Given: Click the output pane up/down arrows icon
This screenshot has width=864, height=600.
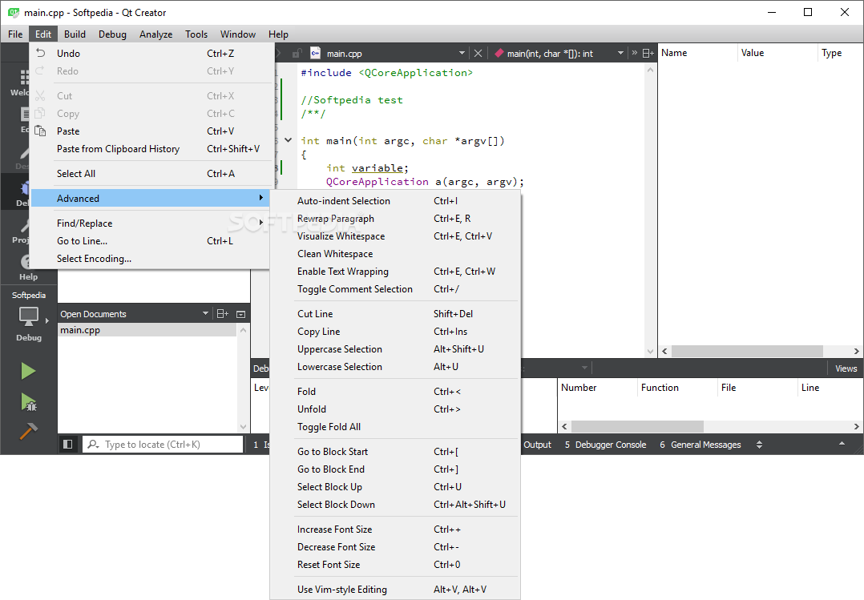Looking at the screenshot, I should point(759,444).
